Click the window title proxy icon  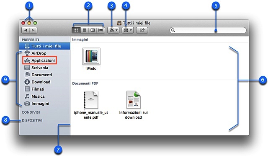coord(119,23)
